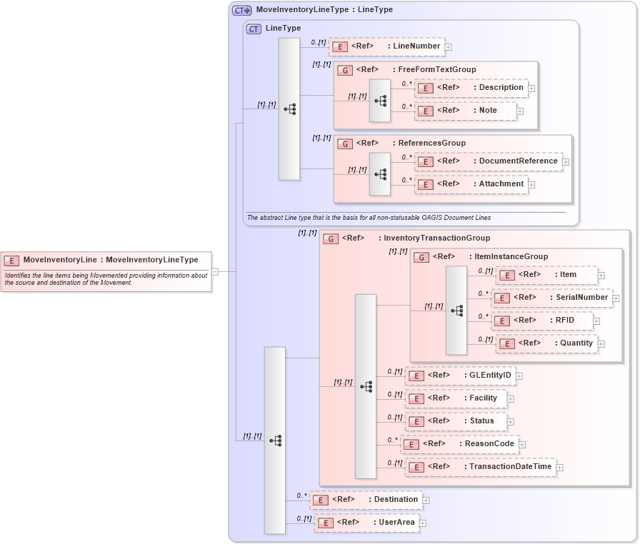
Task: Expand the Quantity element
Action: (x=602, y=343)
